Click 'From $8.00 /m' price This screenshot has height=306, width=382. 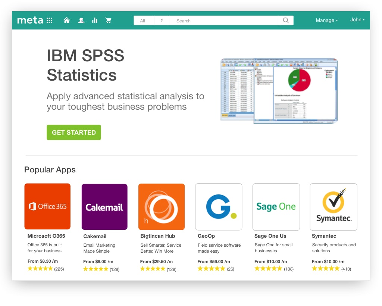tap(98, 262)
